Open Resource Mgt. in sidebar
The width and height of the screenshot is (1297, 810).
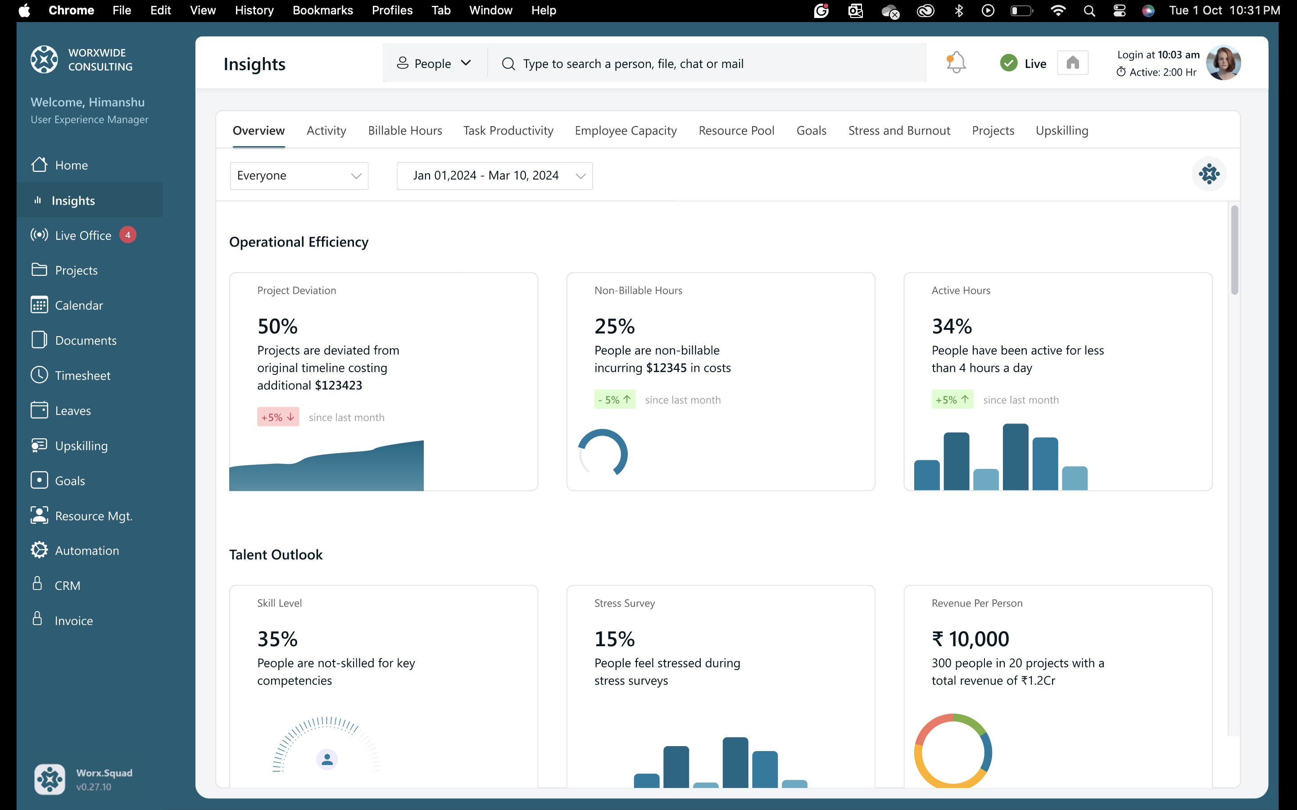[x=93, y=516]
